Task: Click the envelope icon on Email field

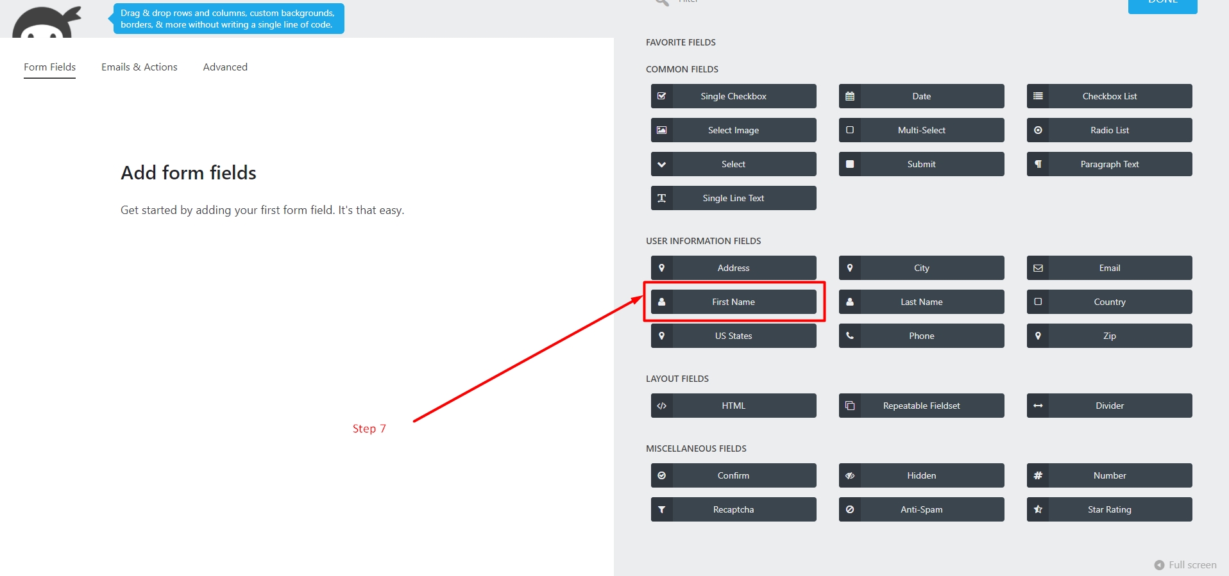Action: point(1037,268)
